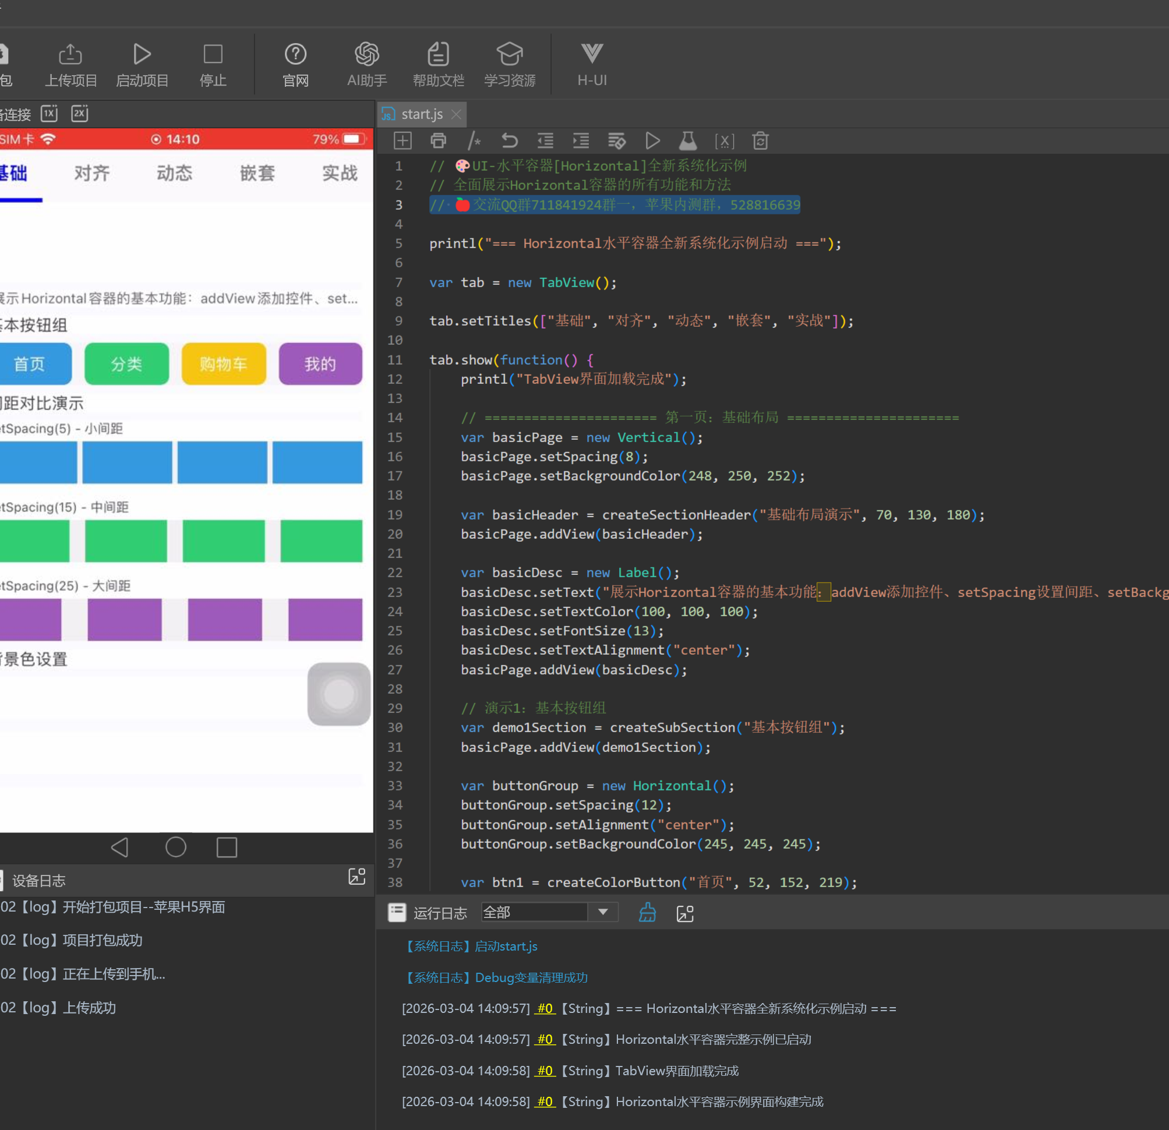Screen dimensions: 1169x1130
Task: Select the start.js editor tab
Action: click(421, 114)
